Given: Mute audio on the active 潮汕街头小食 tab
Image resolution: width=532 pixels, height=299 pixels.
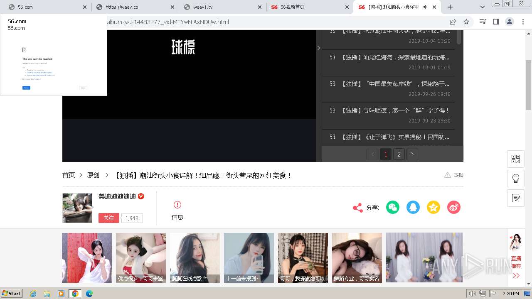Looking at the screenshot, I should coord(425,7).
